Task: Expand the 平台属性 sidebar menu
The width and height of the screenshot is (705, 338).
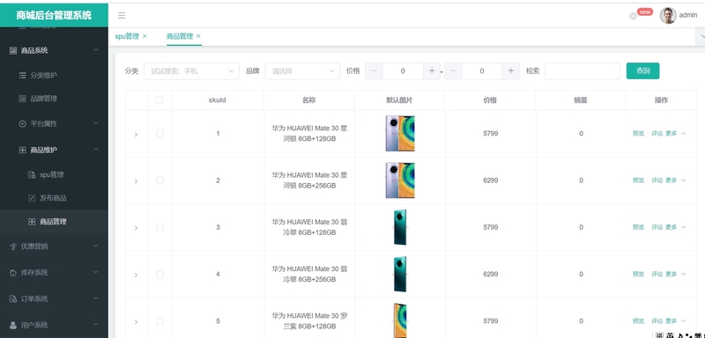Action: coord(54,123)
